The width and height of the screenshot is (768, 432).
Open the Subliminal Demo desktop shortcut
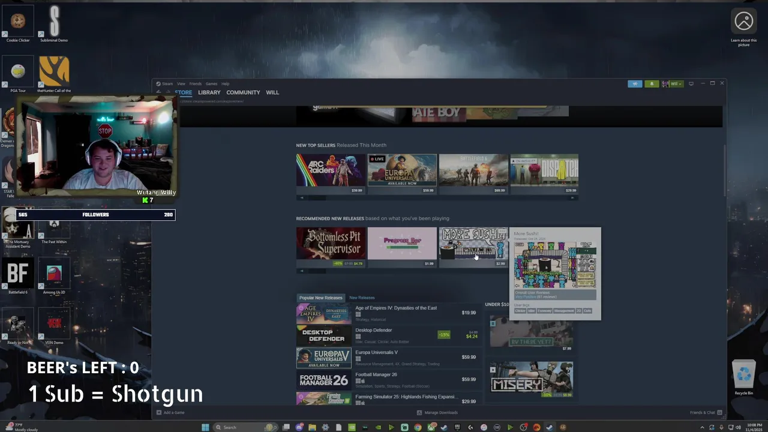click(54, 24)
